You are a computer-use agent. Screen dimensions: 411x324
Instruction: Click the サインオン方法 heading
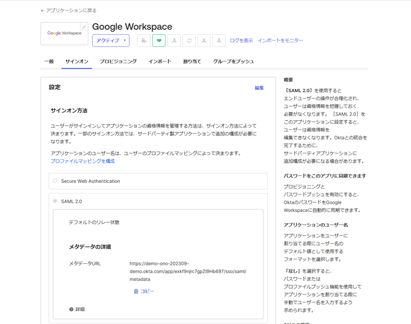click(x=69, y=110)
